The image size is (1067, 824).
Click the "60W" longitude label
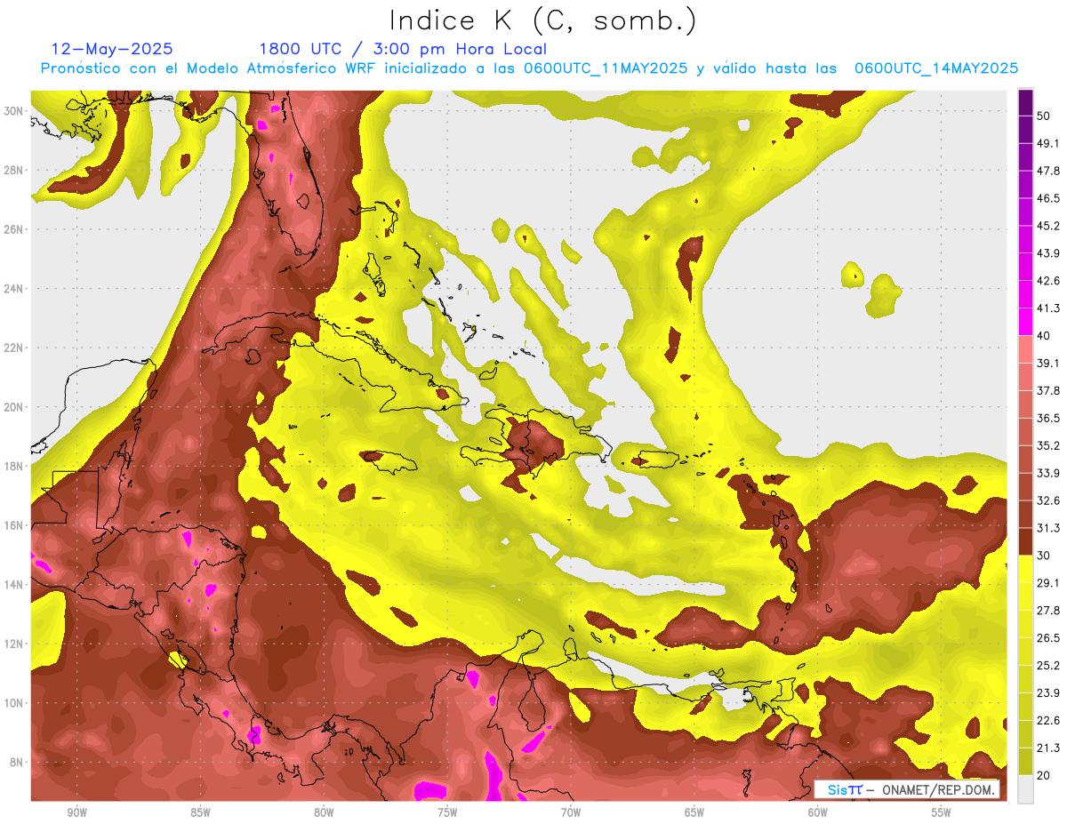[818, 813]
